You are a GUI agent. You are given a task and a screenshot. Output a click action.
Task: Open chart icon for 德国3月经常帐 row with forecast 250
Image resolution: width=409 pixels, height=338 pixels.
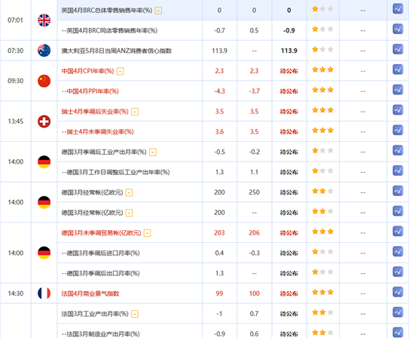[398, 191]
